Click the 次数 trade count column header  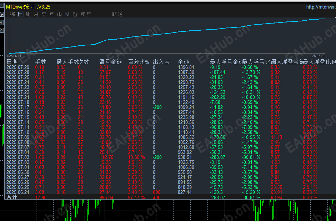click(x=83, y=62)
